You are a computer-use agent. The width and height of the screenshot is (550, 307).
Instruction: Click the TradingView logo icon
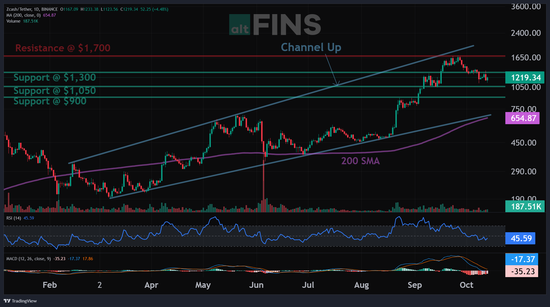pos(7,301)
